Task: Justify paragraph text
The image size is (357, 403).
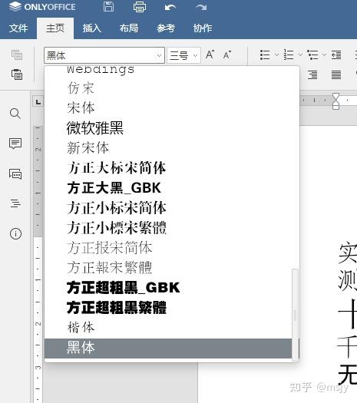Action: [x=336, y=74]
